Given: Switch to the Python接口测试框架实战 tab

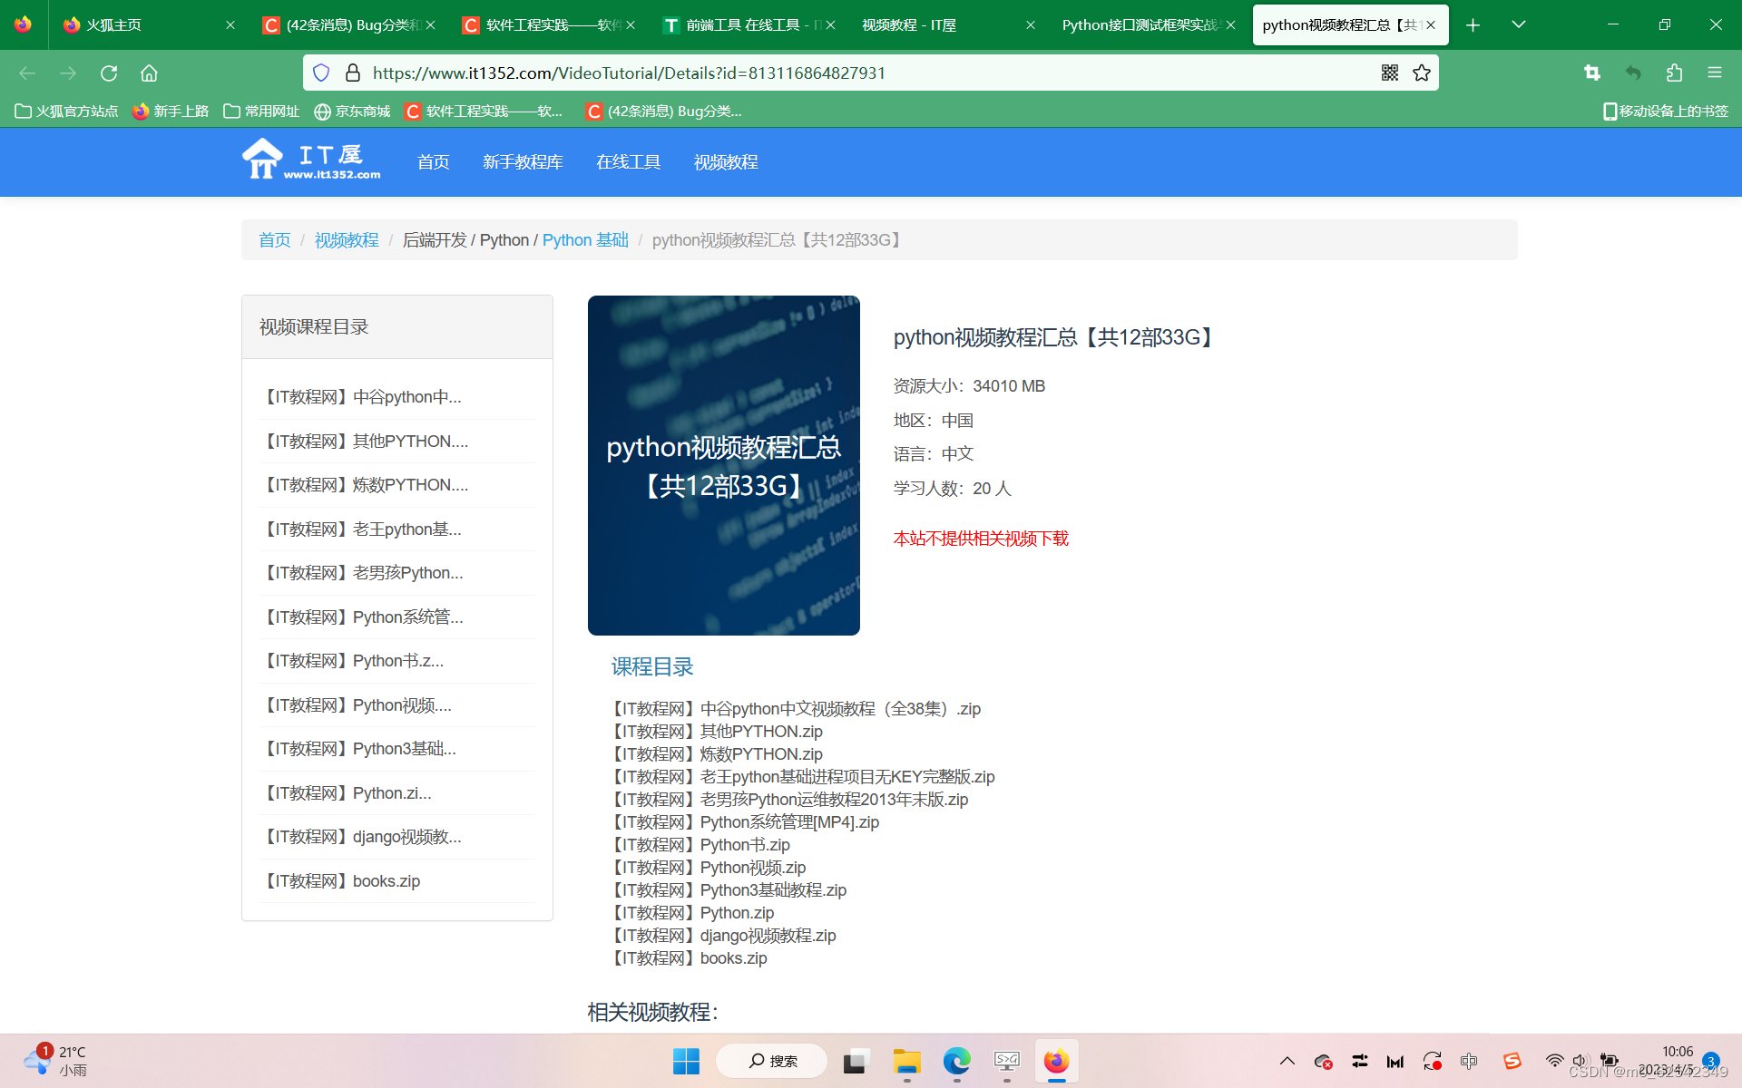Looking at the screenshot, I should [x=1139, y=24].
